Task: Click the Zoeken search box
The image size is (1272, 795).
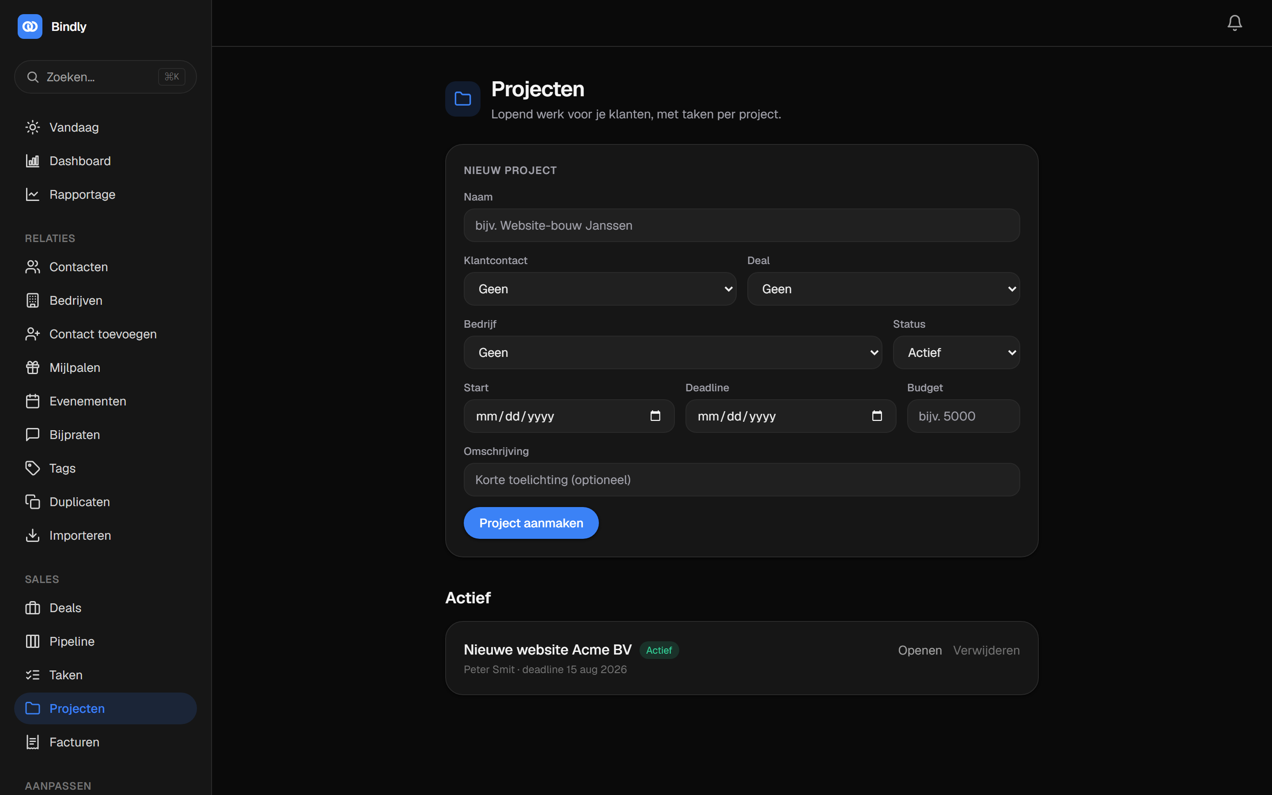Action: (x=105, y=77)
